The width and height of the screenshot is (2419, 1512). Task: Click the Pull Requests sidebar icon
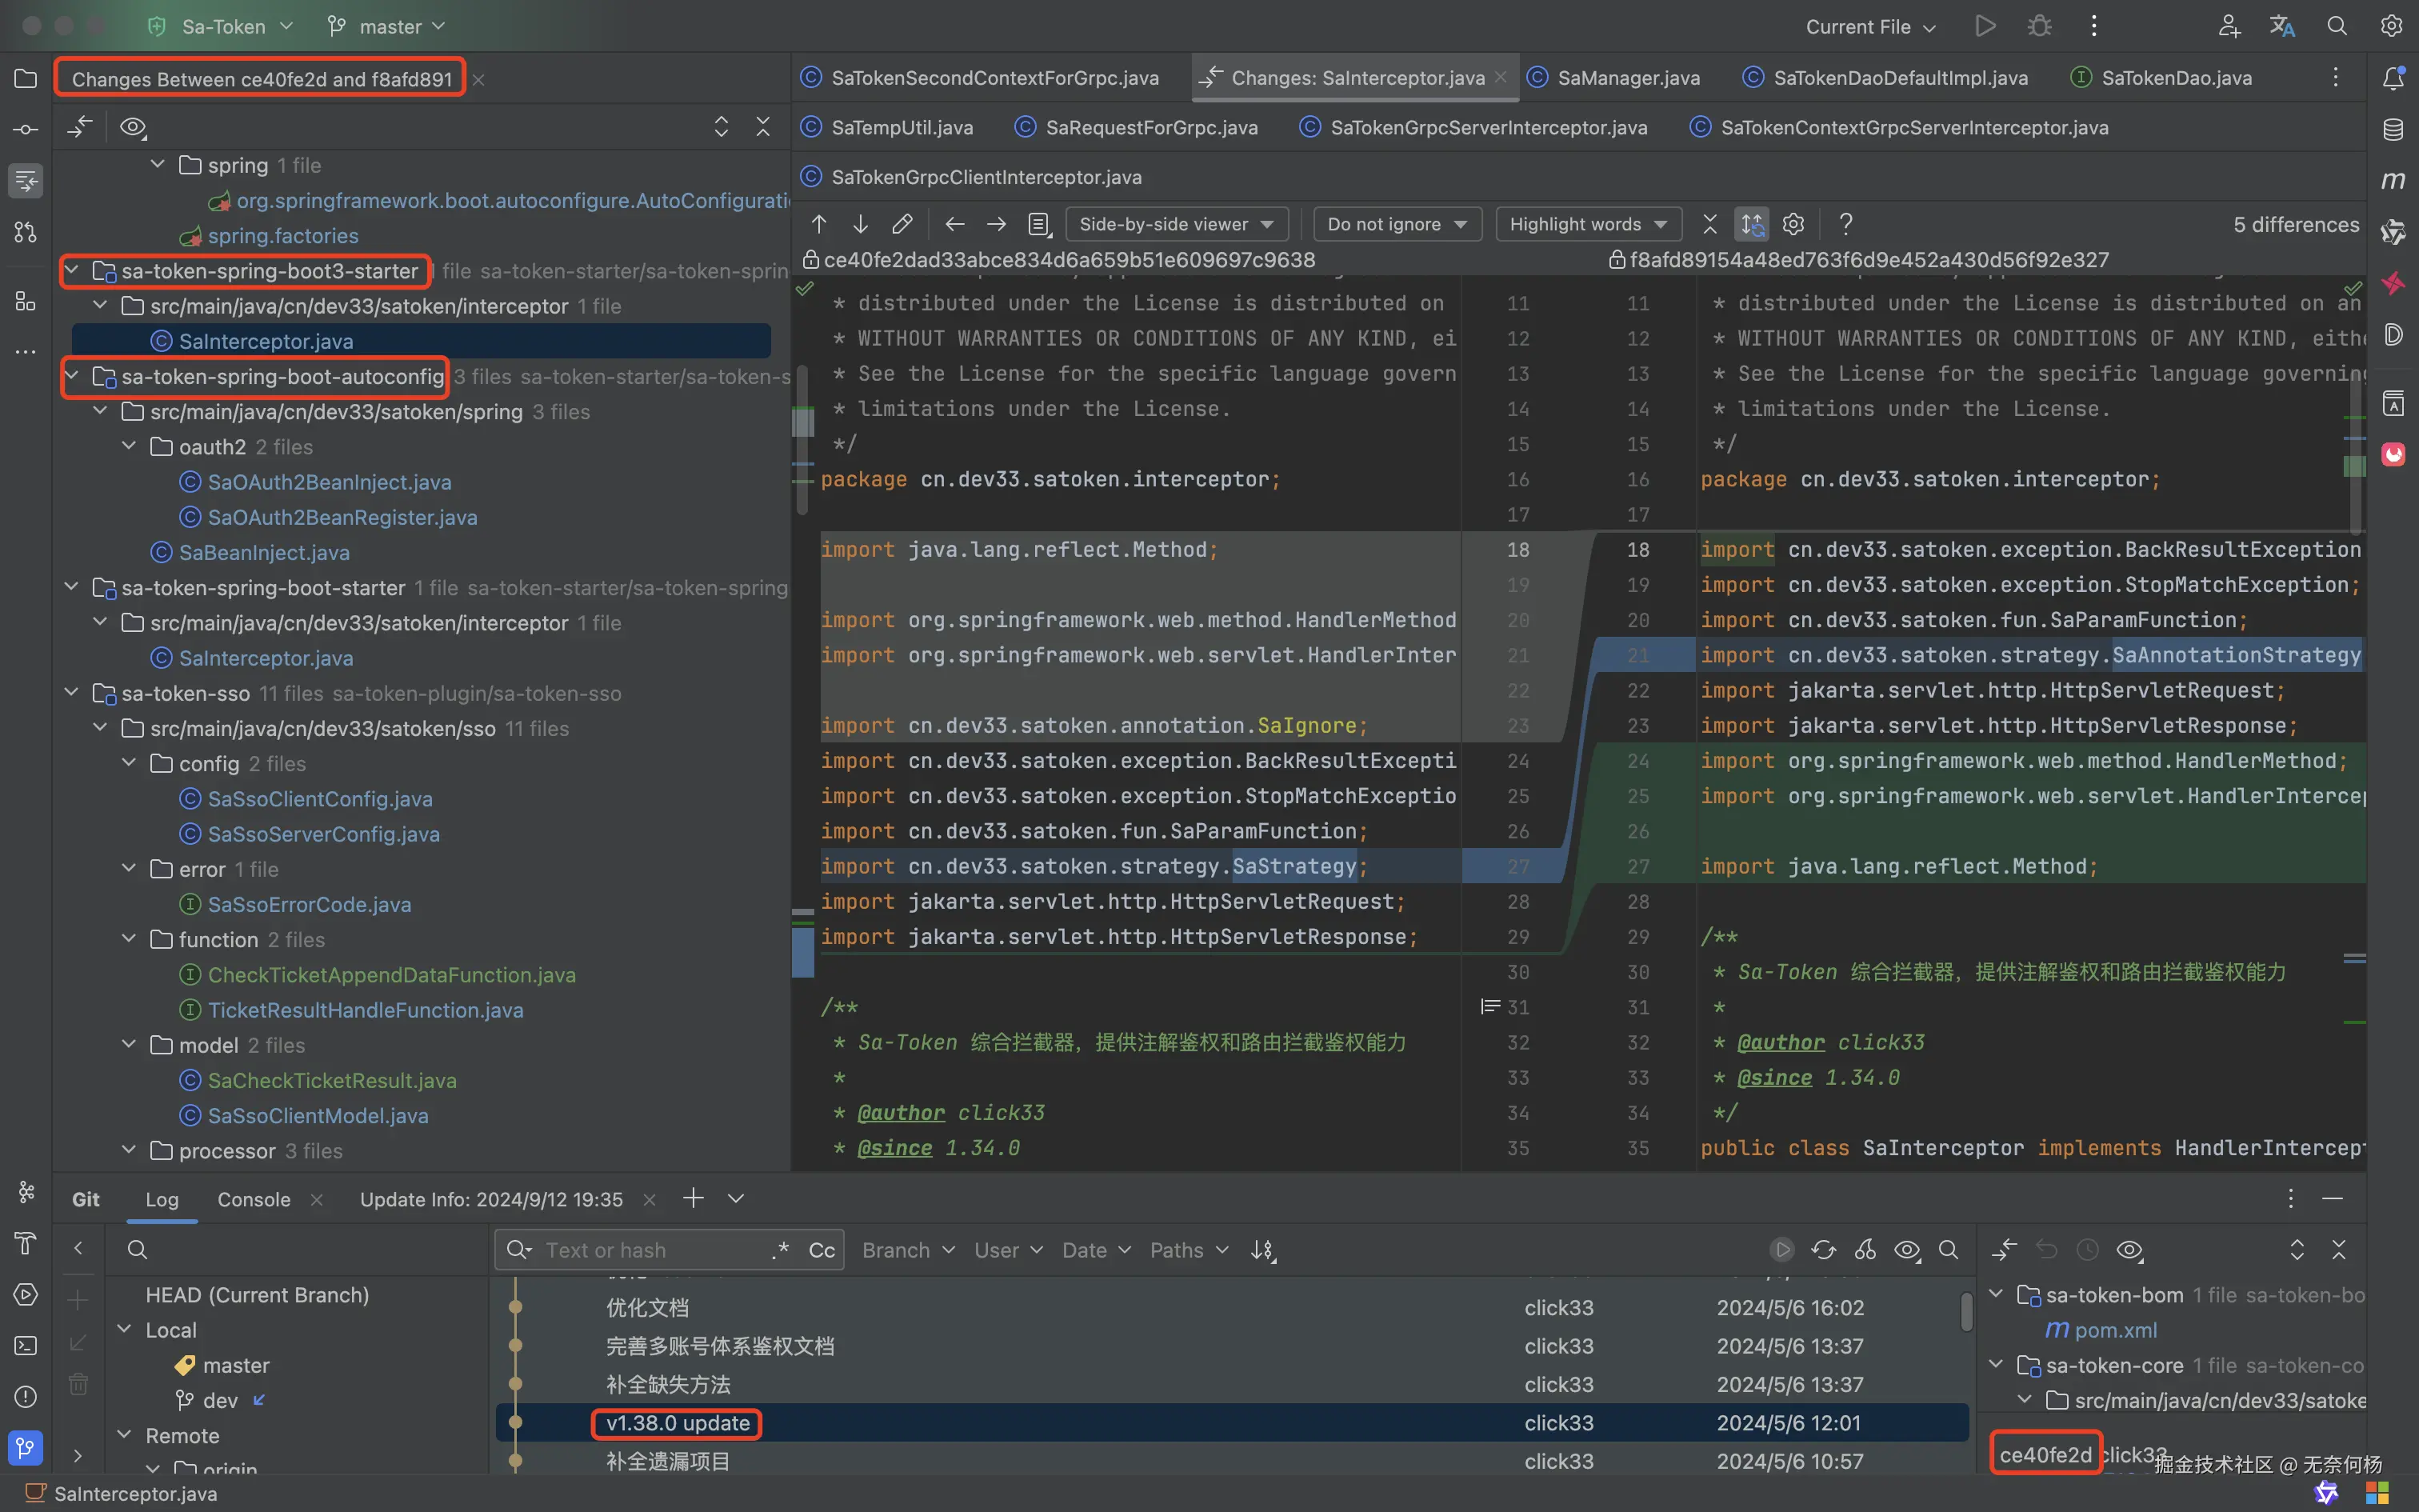[25, 232]
